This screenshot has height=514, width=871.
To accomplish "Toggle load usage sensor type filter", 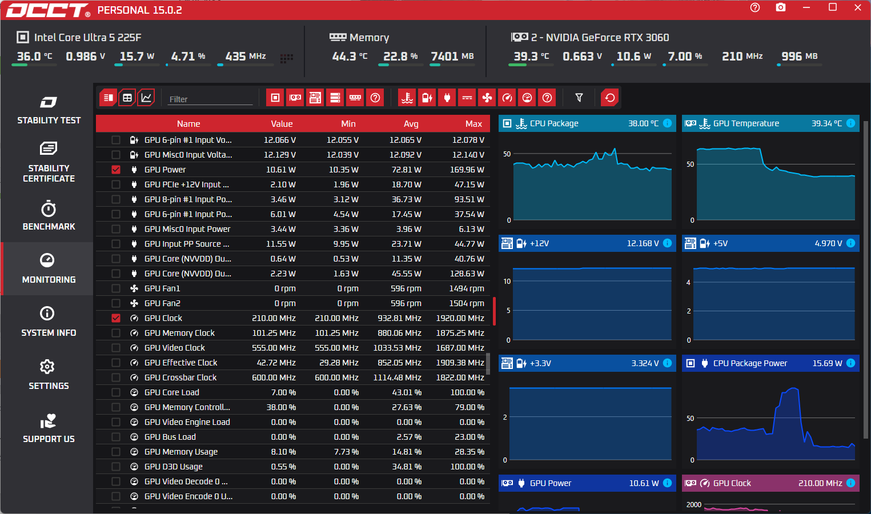I will point(527,98).
